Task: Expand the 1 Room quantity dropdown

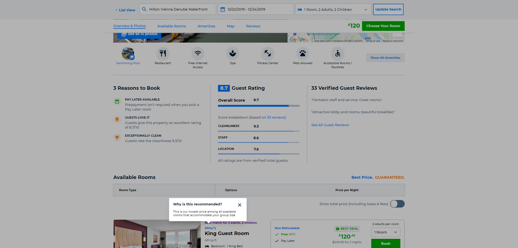Action: click(386, 232)
